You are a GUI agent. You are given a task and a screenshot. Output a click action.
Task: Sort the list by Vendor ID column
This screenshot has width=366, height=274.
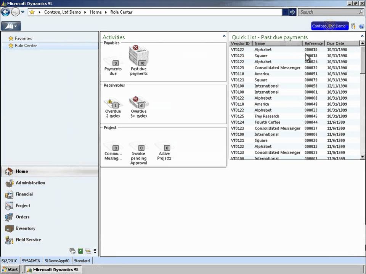(241, 43)
